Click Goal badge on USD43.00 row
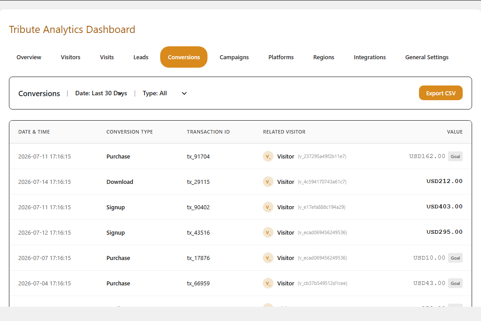The width and height of the screenshot is (481, 321). [455, 283]
